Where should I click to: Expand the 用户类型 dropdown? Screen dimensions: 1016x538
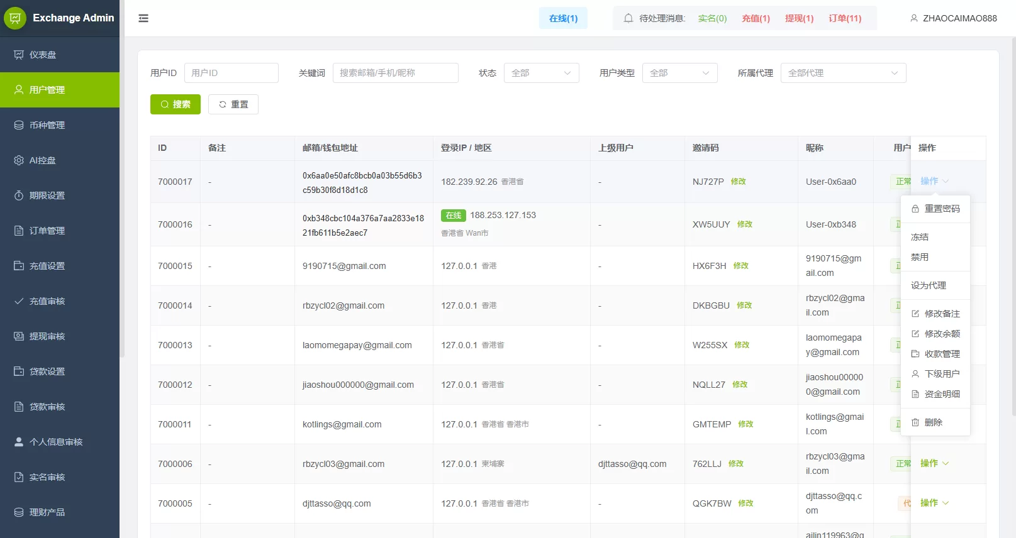(679, 73)
